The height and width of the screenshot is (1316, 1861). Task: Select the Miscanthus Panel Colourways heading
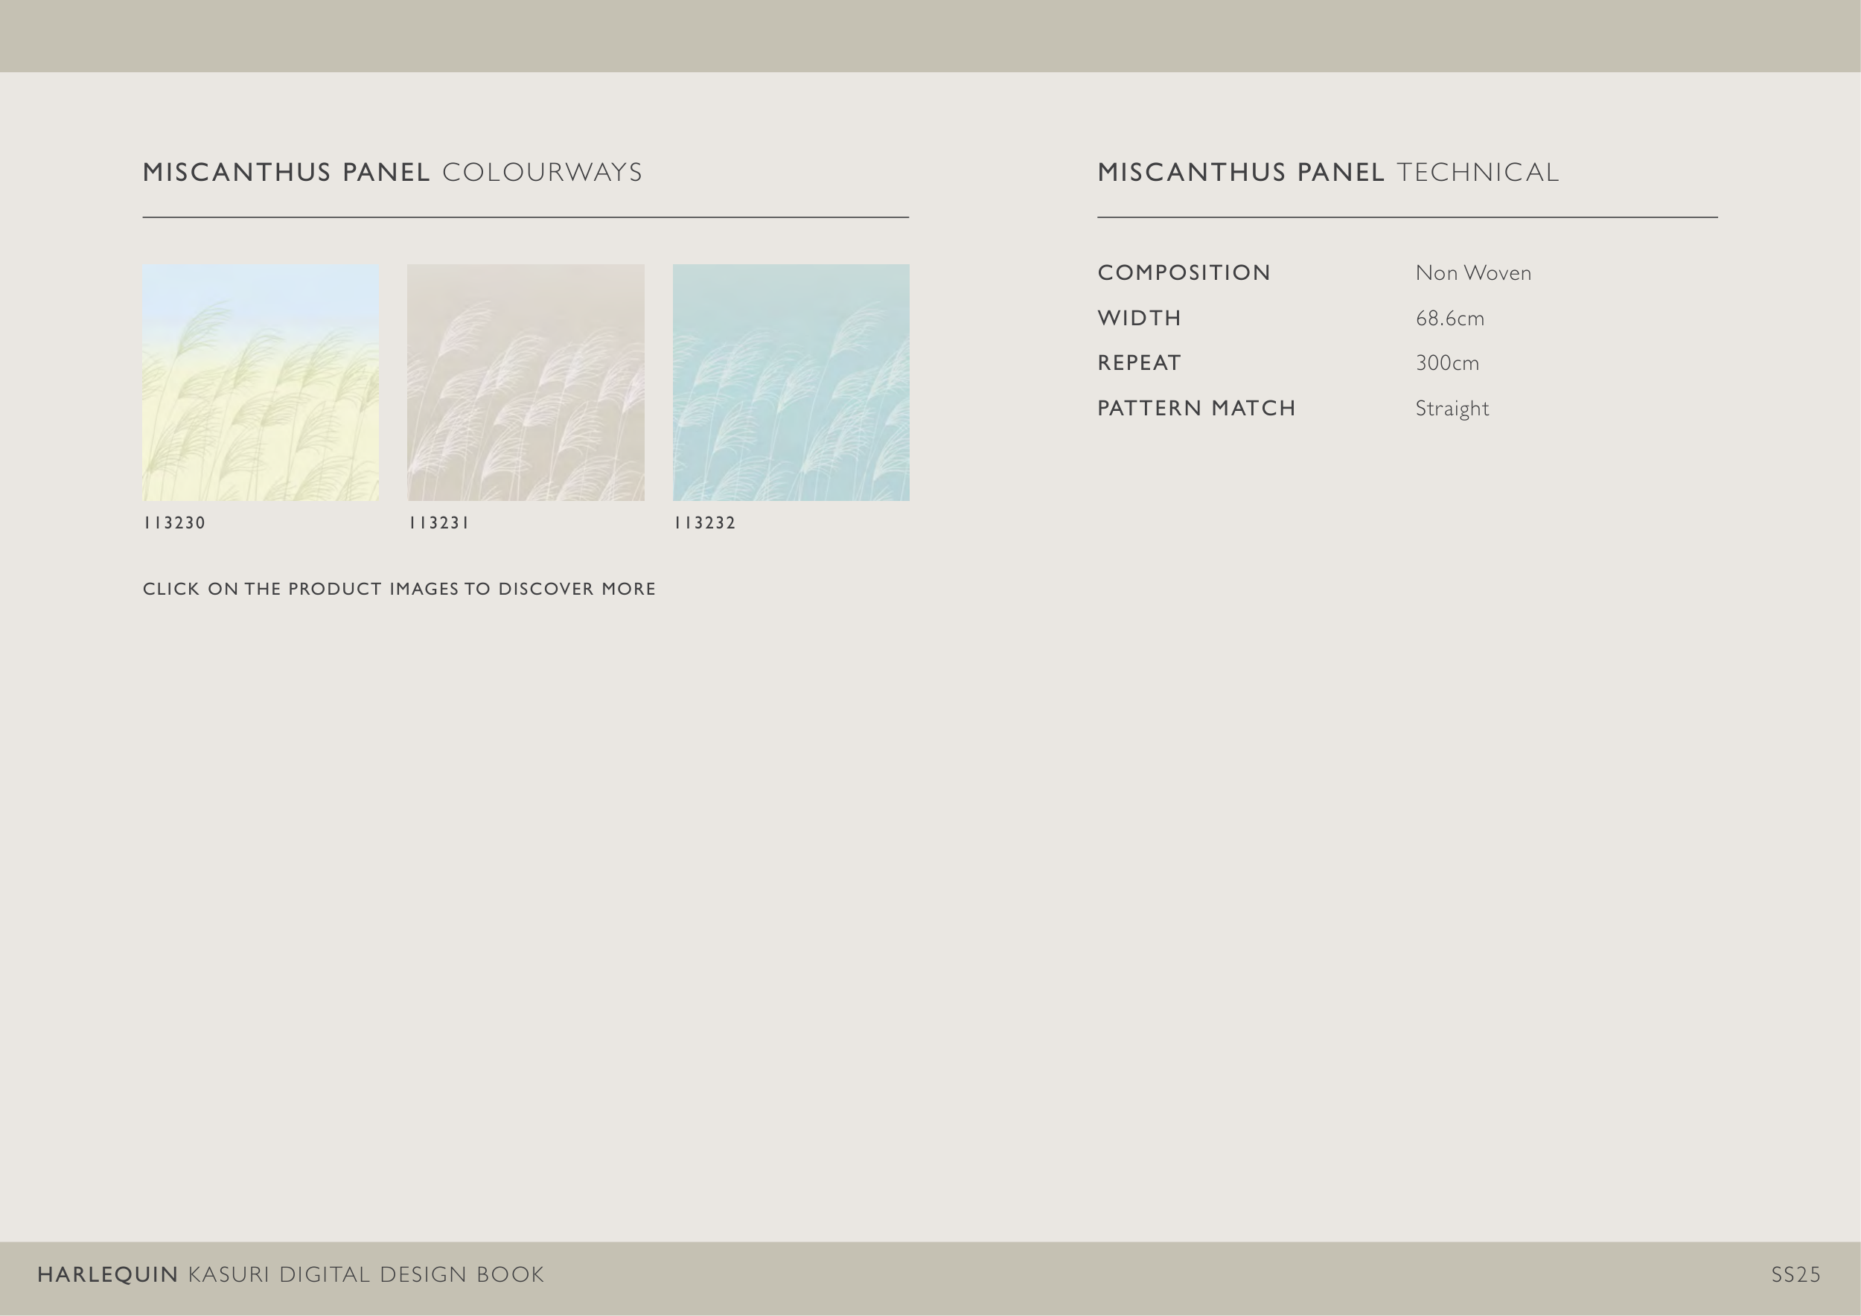[x=392, y=173]
